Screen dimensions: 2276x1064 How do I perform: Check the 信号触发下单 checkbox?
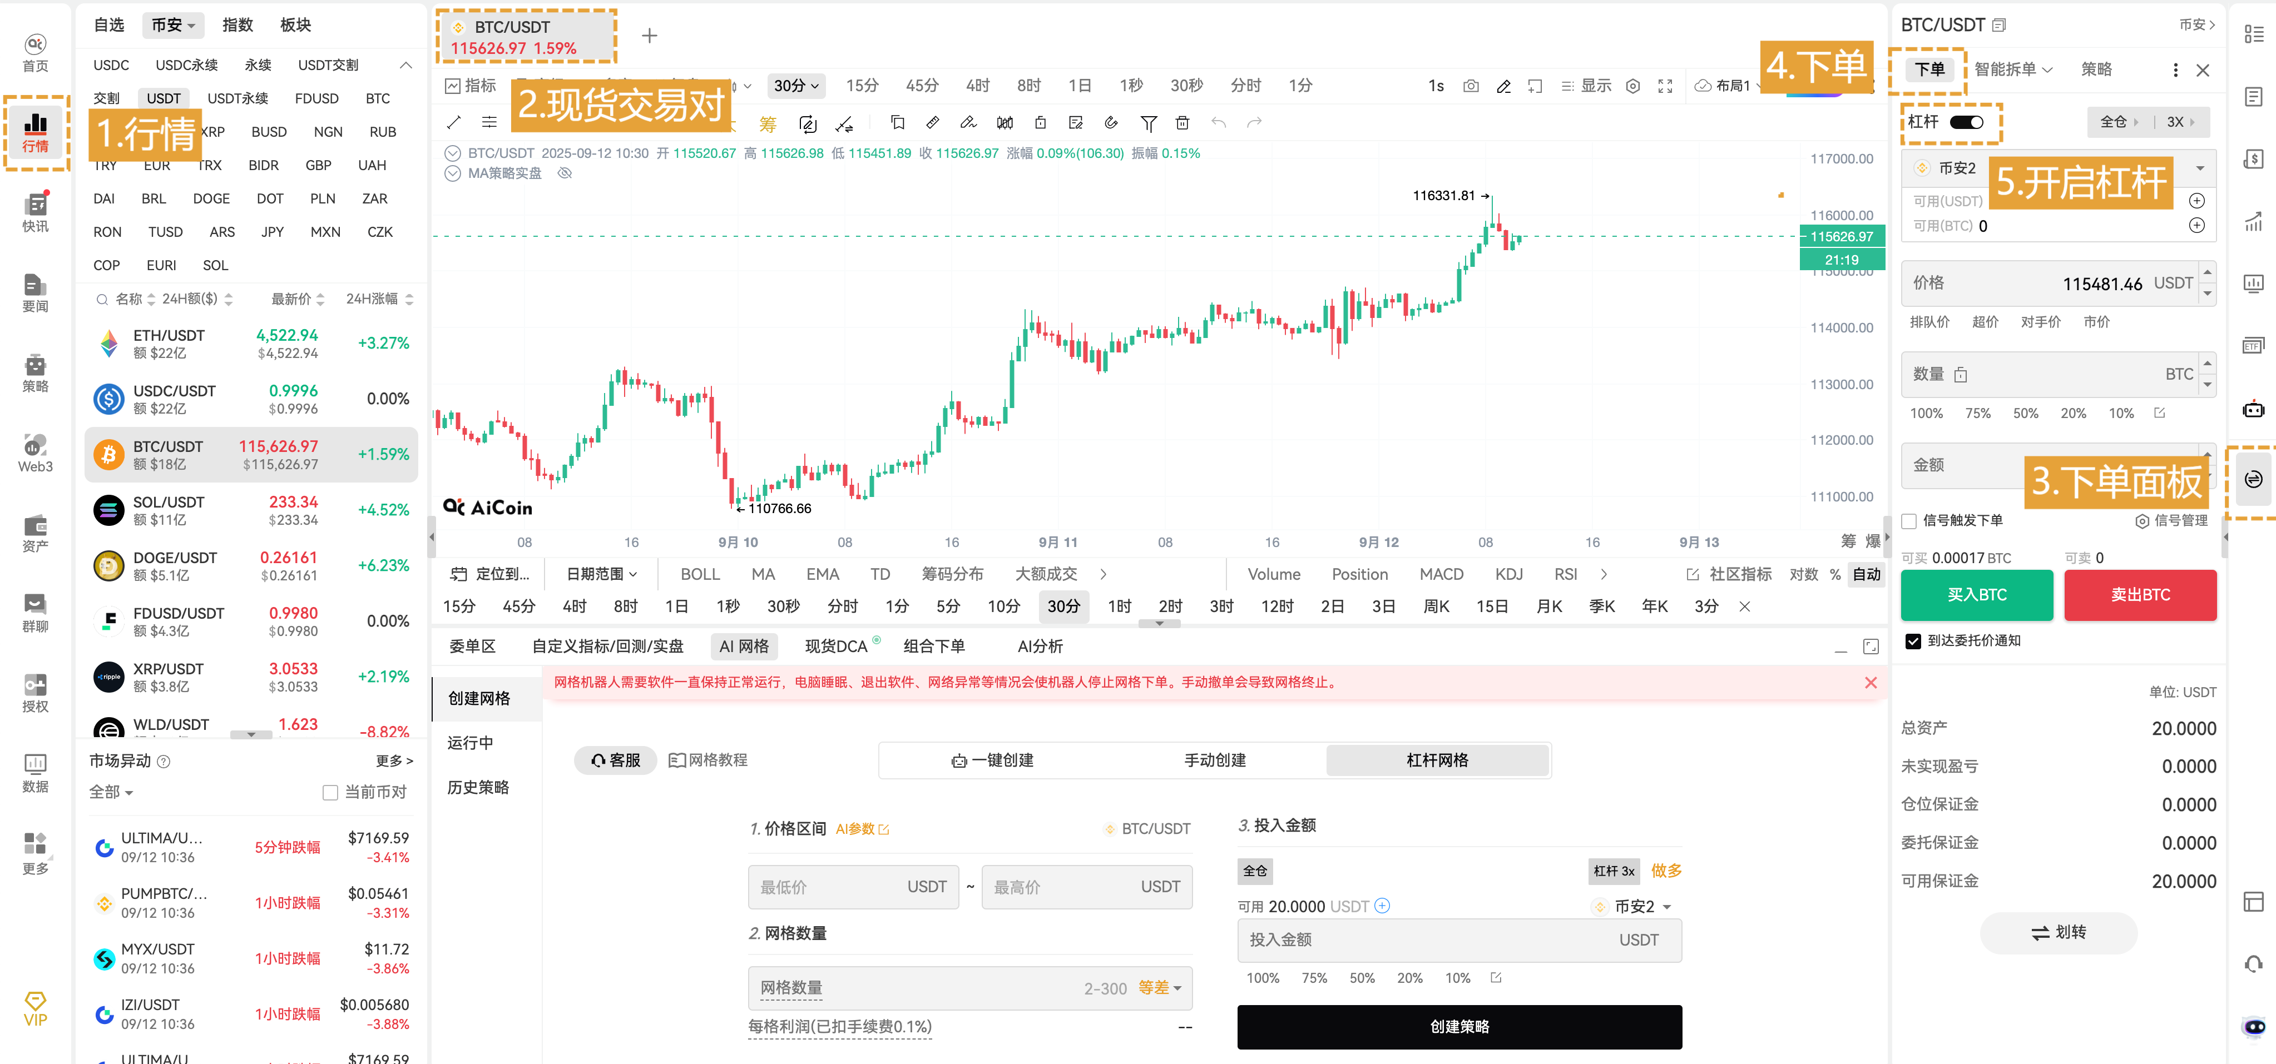(1908, 521)
